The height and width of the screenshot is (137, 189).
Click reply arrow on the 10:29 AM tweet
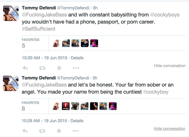click(x=25, y=131)
